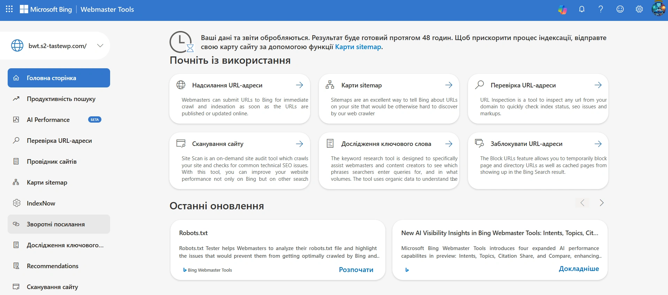Viewport: 668px width, 295px height.
Task: Click arrow on Сканування сайту card
Action: (x=299, y=143)
